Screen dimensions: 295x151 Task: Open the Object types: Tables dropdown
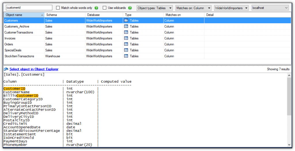click(154, 8)
